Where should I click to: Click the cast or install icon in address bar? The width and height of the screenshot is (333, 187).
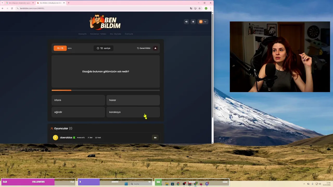195,8
